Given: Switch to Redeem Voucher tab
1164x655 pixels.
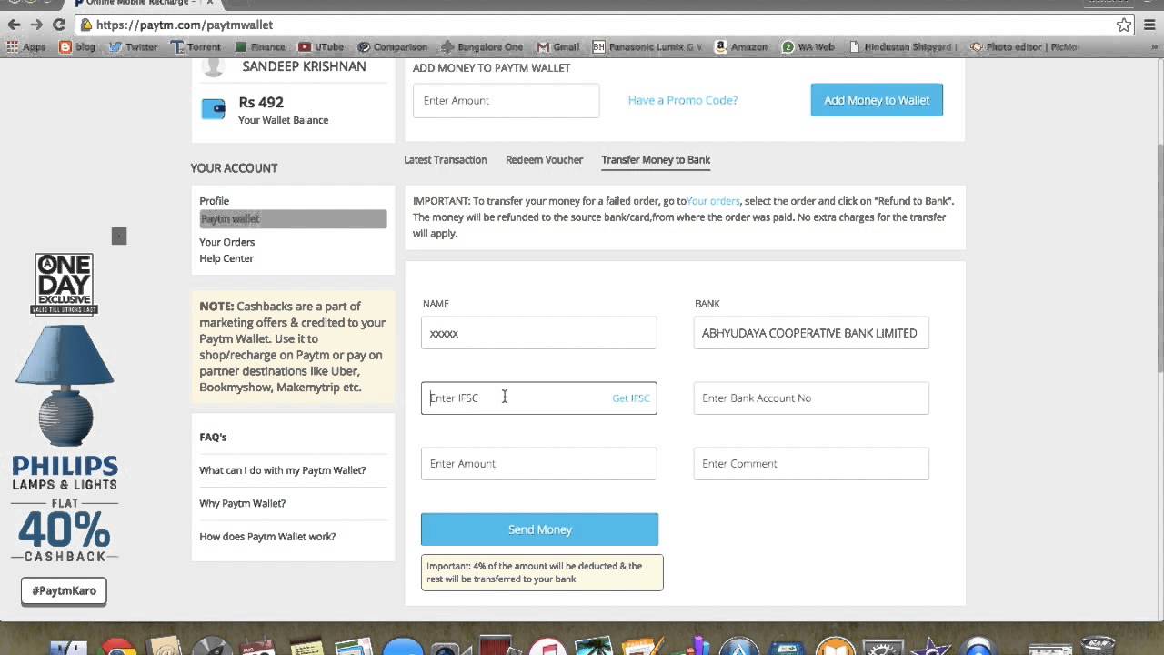Looking at the screenshot, I should [x=544, y=160].
